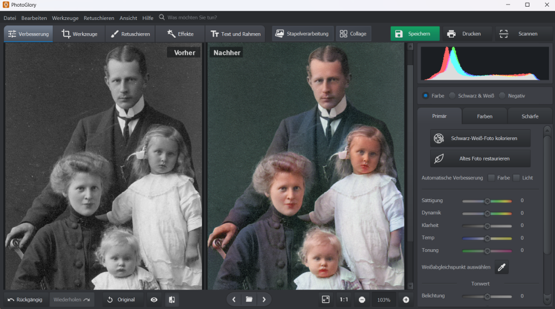Viewport: 555px width, 309px height.
Task: Click the Vorher label on the image
Action: (184, 53)
